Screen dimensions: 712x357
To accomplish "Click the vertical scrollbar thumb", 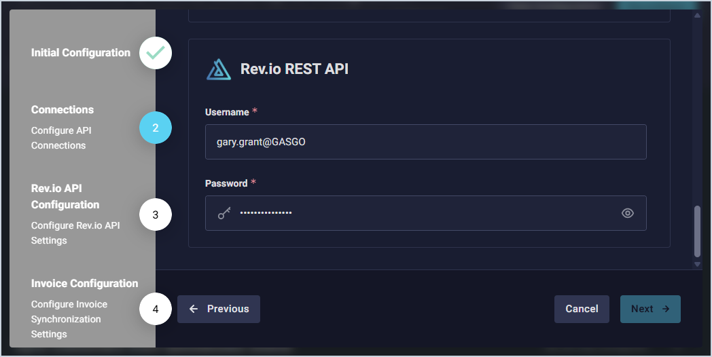I will (698, 232).
